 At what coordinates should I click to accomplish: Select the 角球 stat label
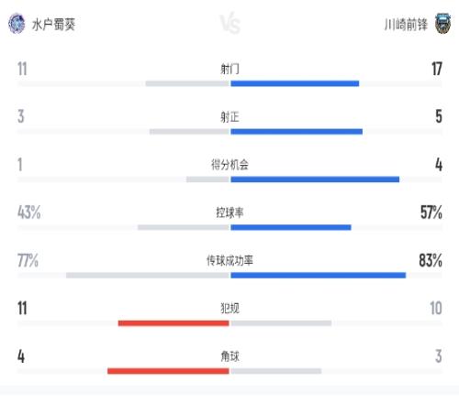(229, 356)
